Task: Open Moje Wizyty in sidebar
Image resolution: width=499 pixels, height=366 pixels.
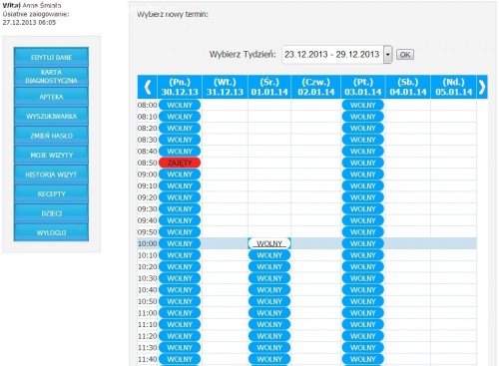Action: point(51,155)
